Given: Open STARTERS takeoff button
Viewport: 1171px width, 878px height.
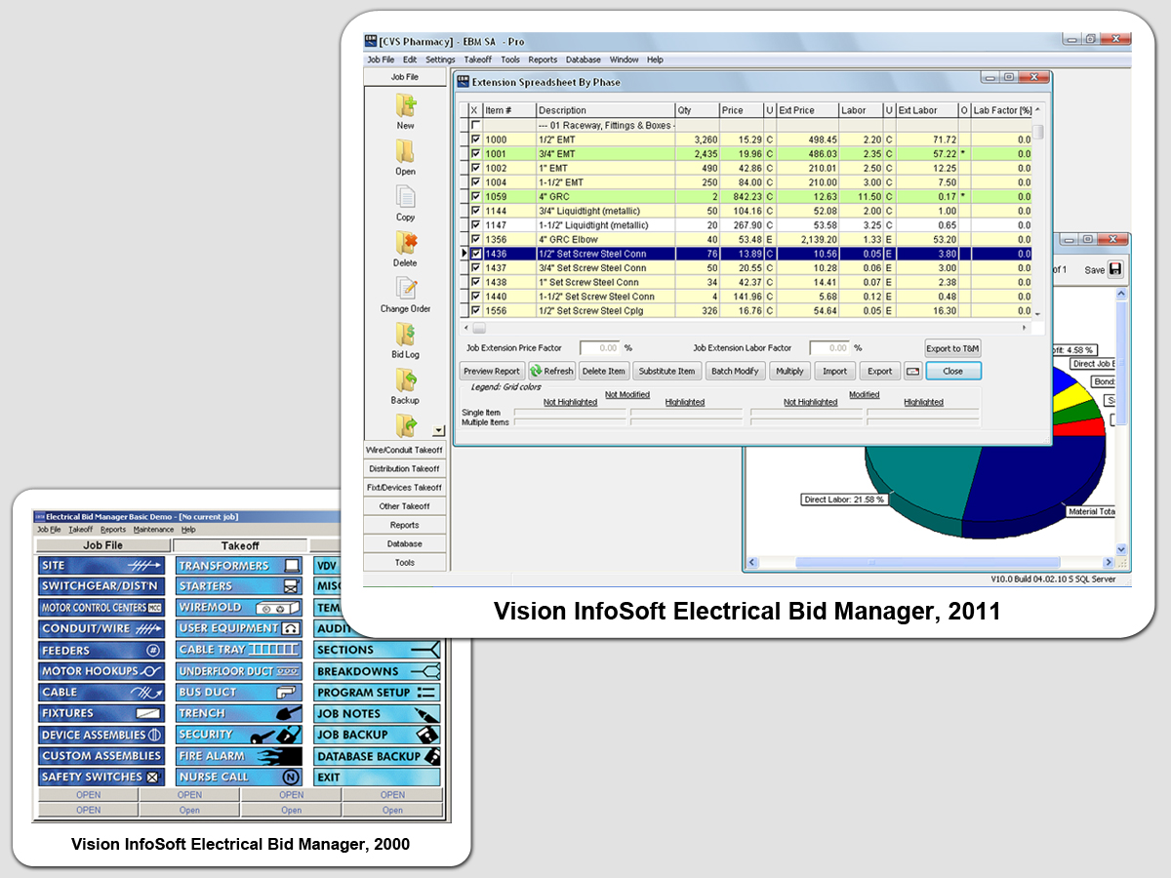Looking at the screenshot, I should coord(240,586).
